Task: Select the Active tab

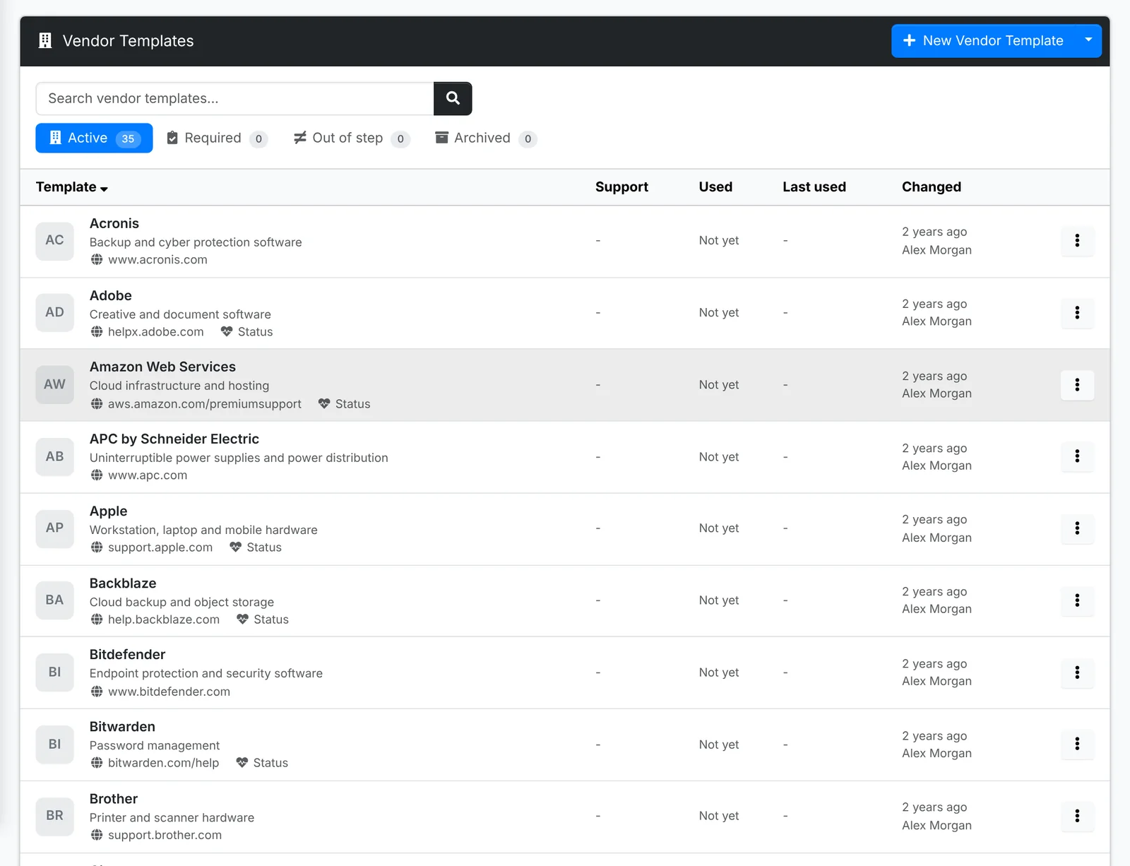Action: [x=94, y=138]
